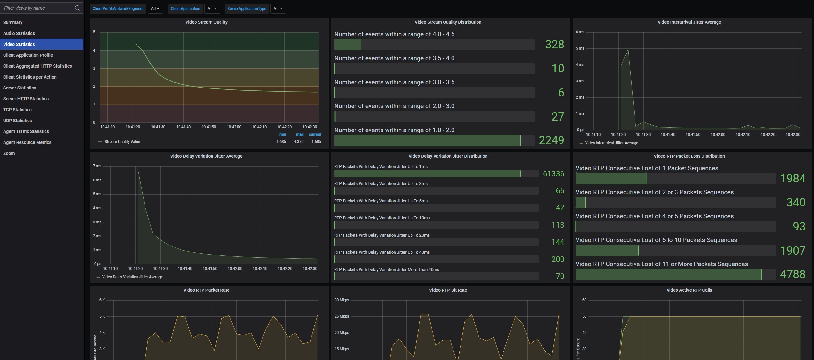Open the ServerApplicationType All dropdown
Viewport: 814px width, 360px height.
pyautogui.click(x=278, y=9)
